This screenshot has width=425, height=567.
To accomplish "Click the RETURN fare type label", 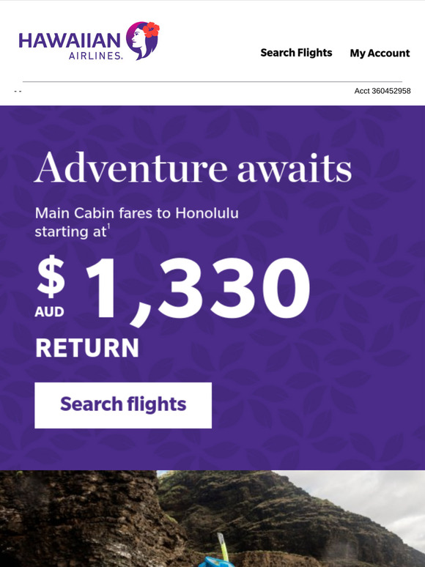I will (87, 348).
